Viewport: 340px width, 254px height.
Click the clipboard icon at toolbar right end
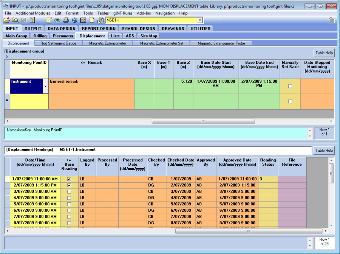(331, 20)
